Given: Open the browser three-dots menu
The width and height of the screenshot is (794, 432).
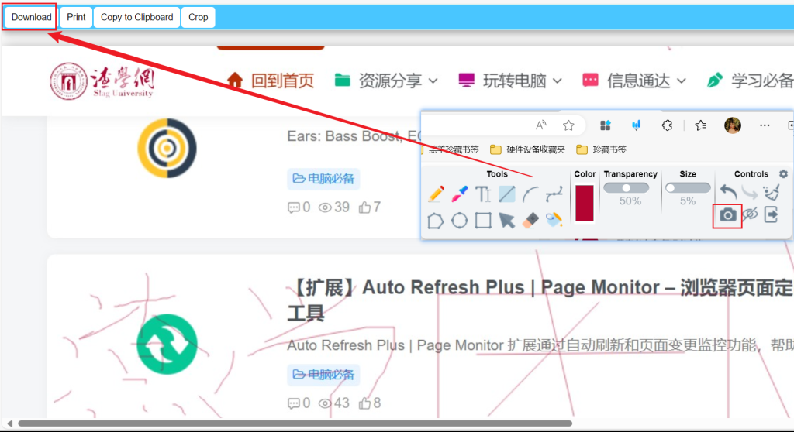Looking at the screenshot, I should tap(765, 125).
